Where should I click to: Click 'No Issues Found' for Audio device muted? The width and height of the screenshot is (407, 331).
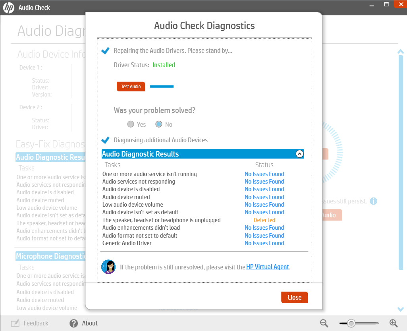tap(264, 197)
